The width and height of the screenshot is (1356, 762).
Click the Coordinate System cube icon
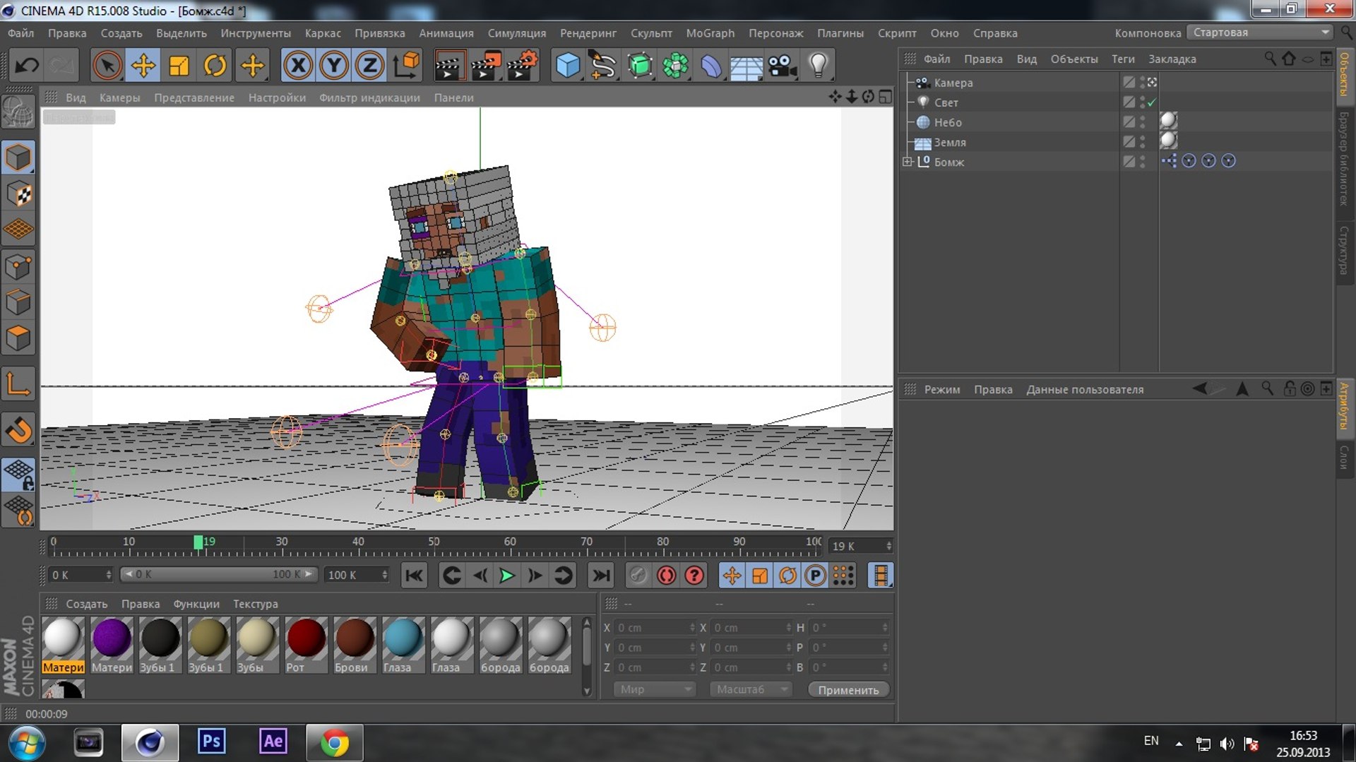click(406, 66)
